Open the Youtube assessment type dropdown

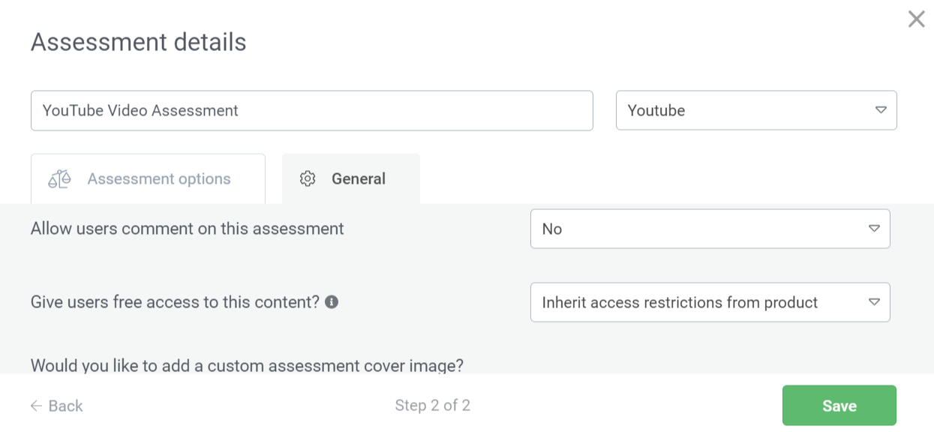point(755,110)
